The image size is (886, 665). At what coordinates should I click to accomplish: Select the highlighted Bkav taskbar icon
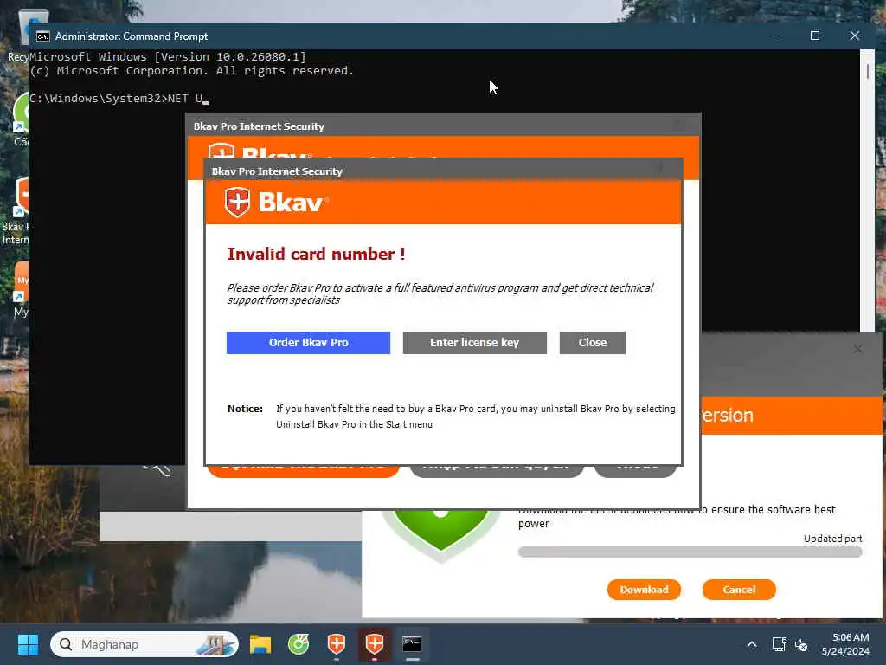[x=374, y=644]
